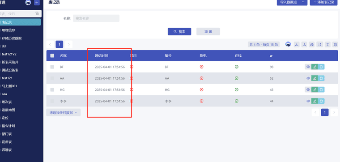Click the red 断电 status icon in the BF row
The image size is (340, 162).
point(201,67)
